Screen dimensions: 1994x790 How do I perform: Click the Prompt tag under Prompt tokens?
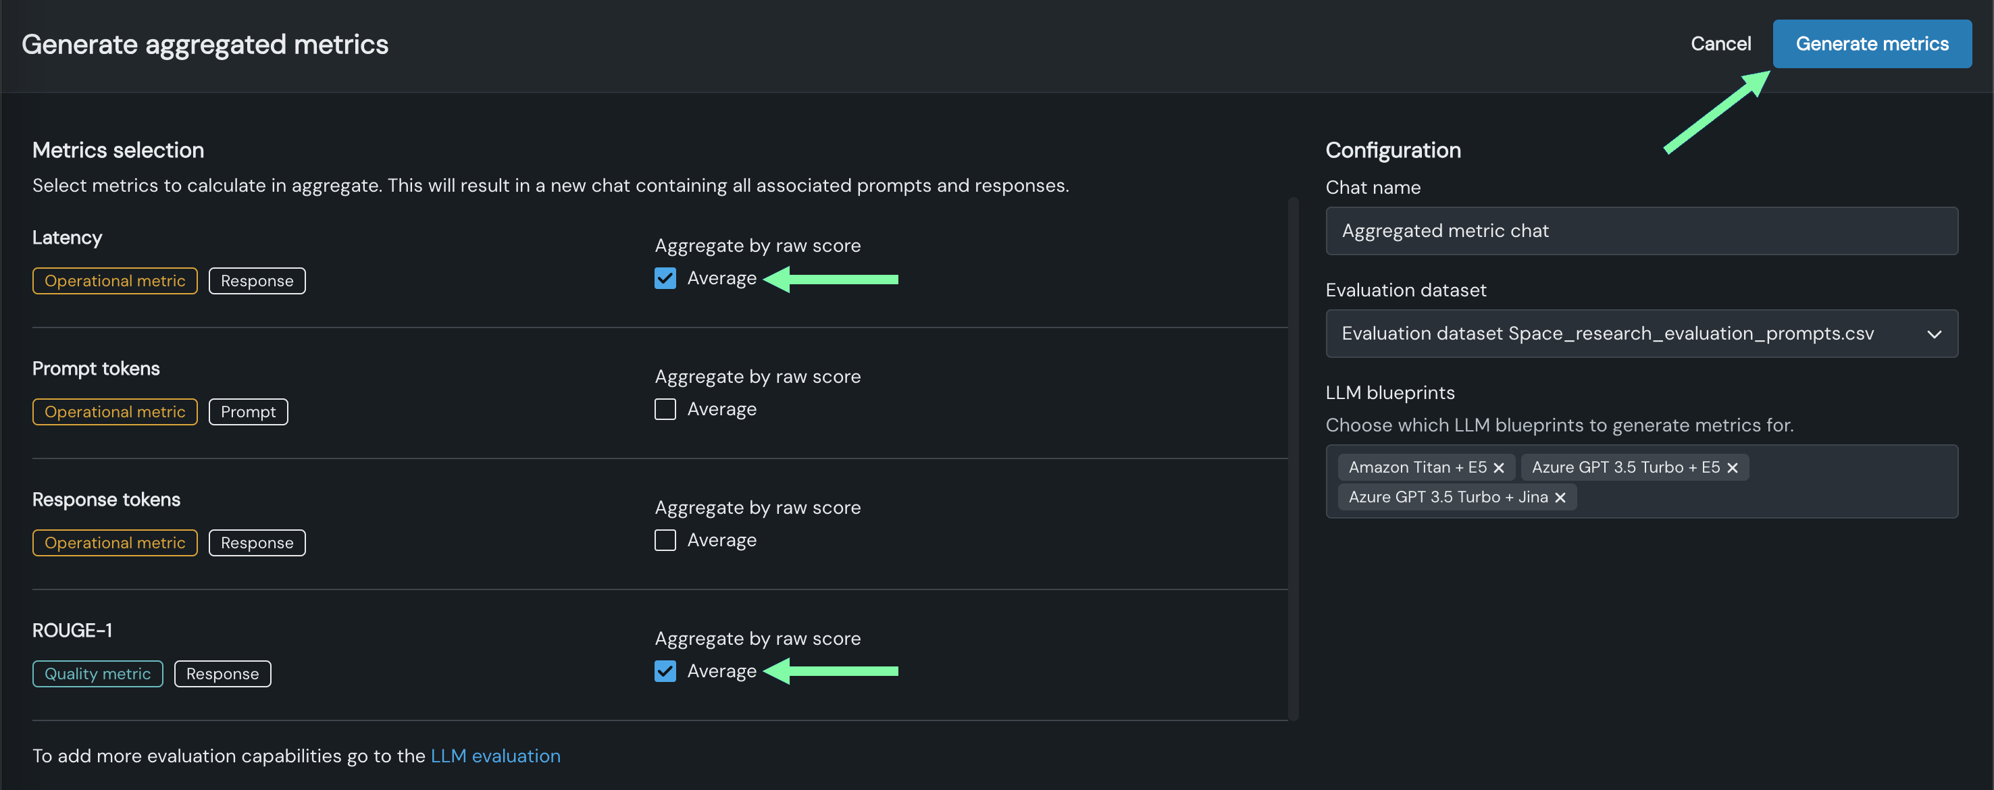click(248, 412)
